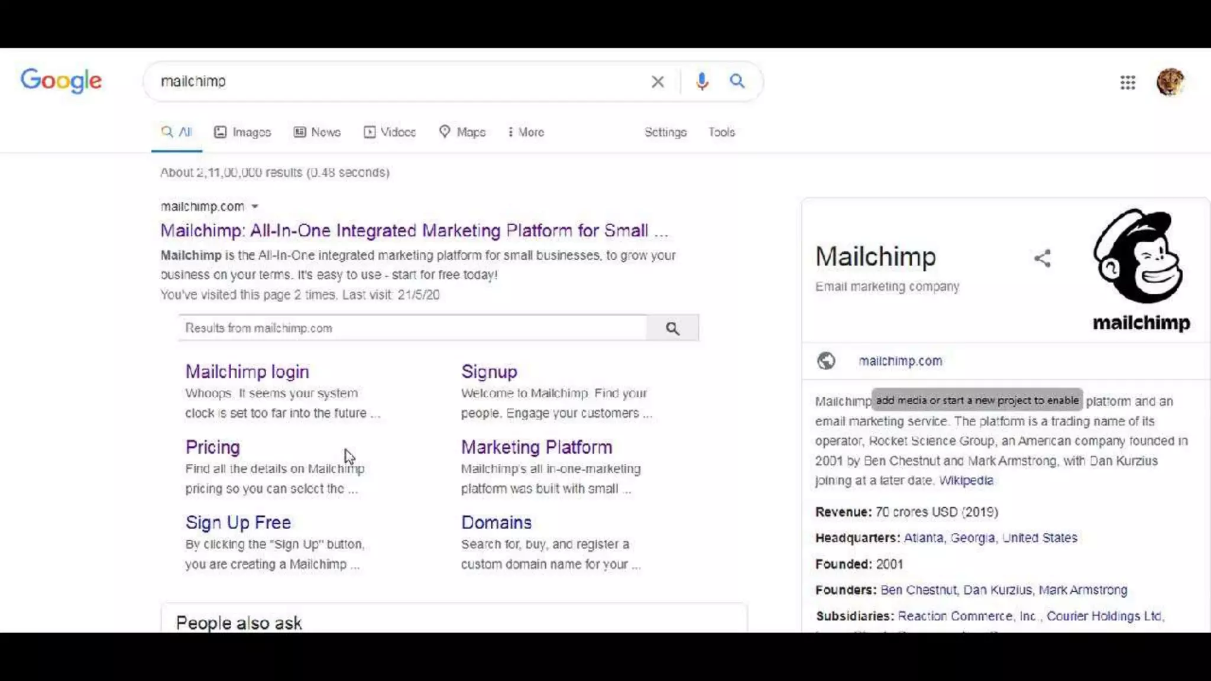The image size is (1211, 681).
Task: Open mailchimp.com link in the knowledge panel
Action: [x=900, y=361]
